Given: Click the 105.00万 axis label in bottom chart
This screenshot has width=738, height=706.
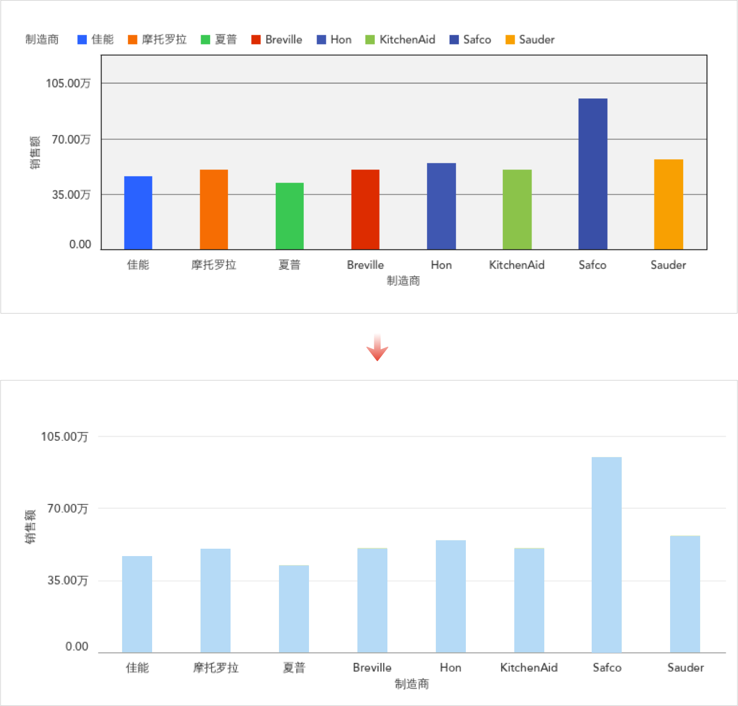Looking at the screenshot, I should point(65,437).
